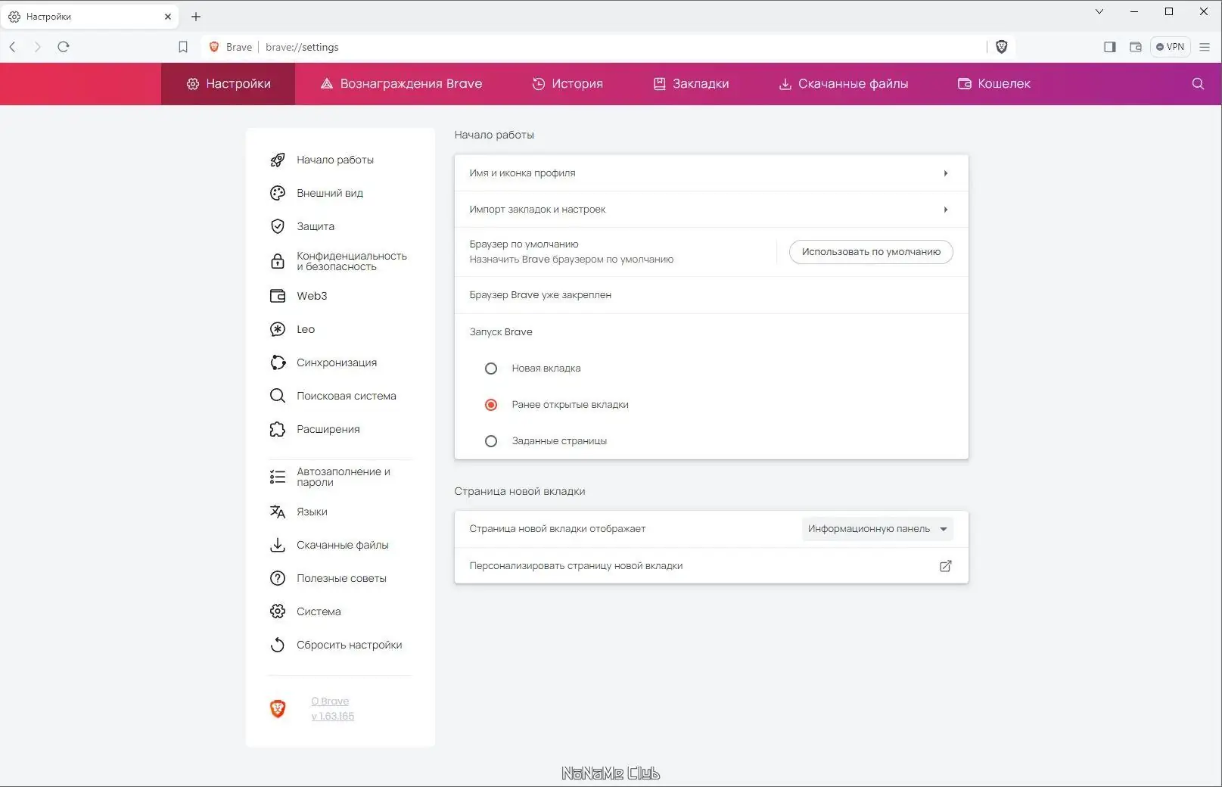Screen dimensions: 1222x787
Task: Click the download icon in sidebar Скачанные файлы
Action: 278,545
